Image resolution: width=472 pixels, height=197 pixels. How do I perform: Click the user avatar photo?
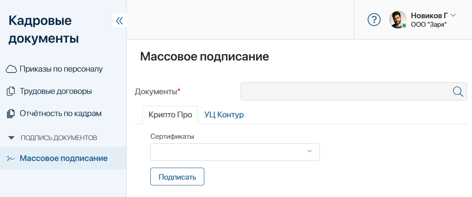[397, 20]
